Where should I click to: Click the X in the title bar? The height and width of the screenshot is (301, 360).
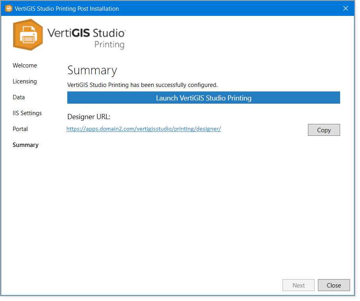345,8
